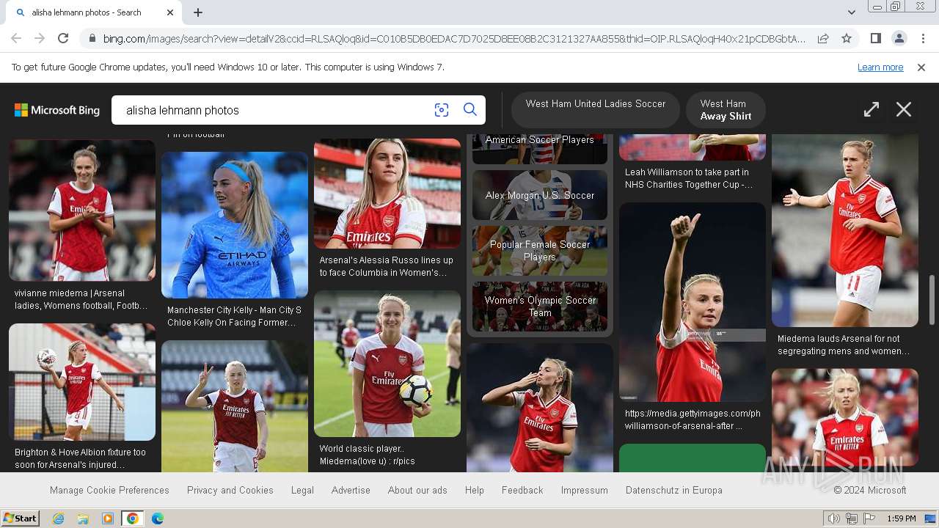Close the alisha lehmann photos tab

point(170,12)
